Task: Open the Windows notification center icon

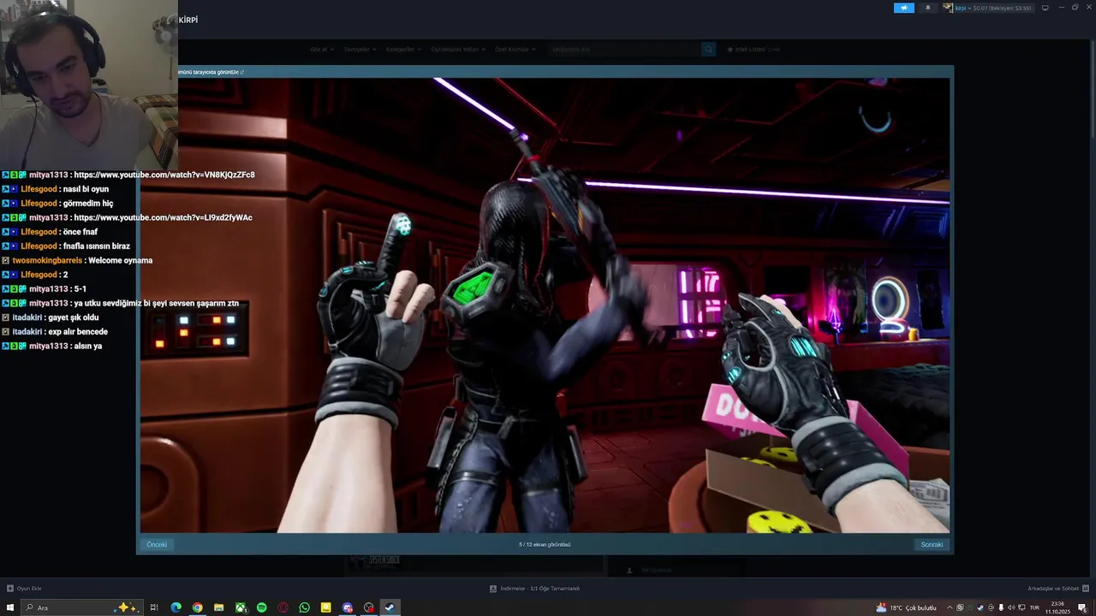Action: point(1082,607)
